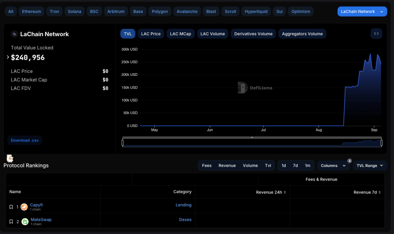Select the 7d period tab
Screen dimensions: 394x234
295,165
